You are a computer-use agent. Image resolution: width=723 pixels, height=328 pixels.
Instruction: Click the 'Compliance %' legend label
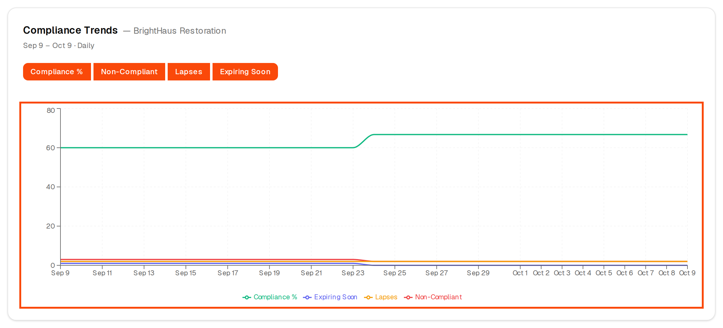pyautogui.click(x=275, y=297)
